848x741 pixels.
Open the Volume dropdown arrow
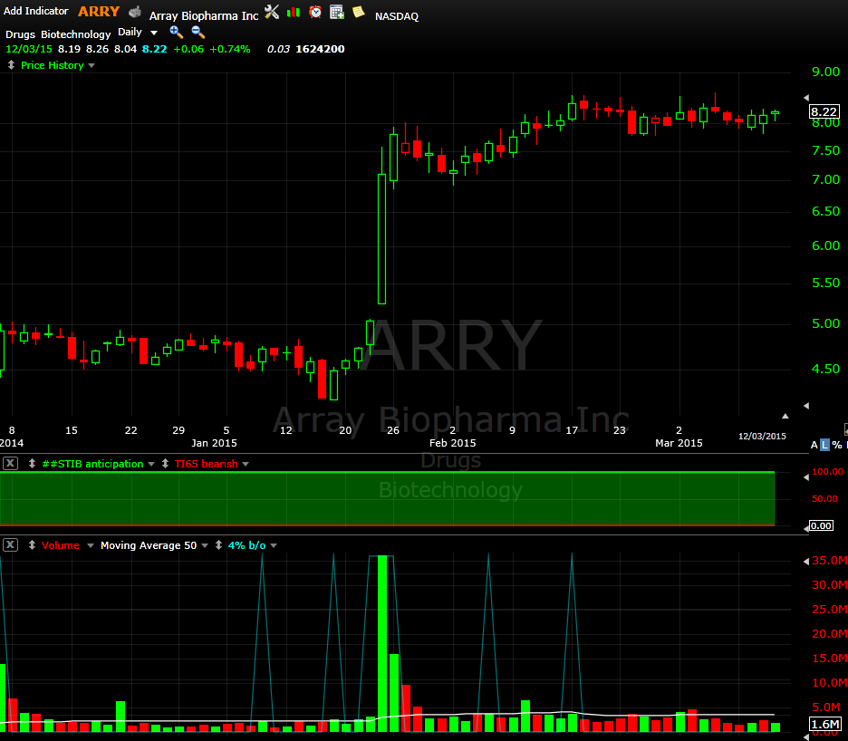(91, 545)
